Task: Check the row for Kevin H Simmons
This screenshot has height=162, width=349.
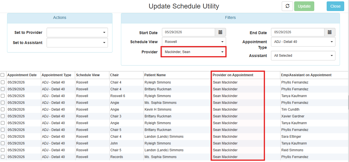Action: coord(3,110)
